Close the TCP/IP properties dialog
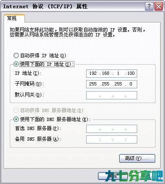The height and width of the screenshot is (184, 165). 158,7
